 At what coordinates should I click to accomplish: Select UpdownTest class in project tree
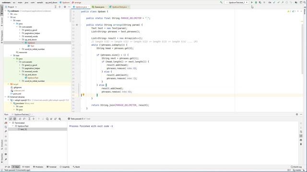tap(33, 77)
